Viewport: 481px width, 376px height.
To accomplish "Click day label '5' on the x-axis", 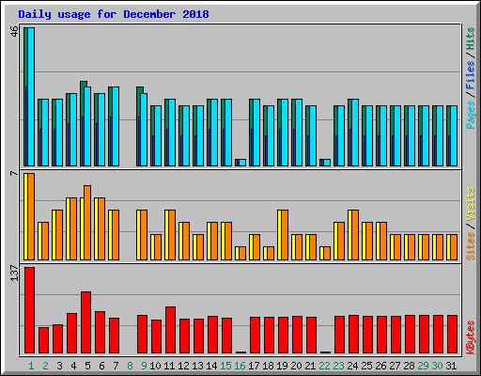I will [87, 366].
